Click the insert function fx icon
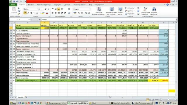187x105 pixels. [40, 20]
